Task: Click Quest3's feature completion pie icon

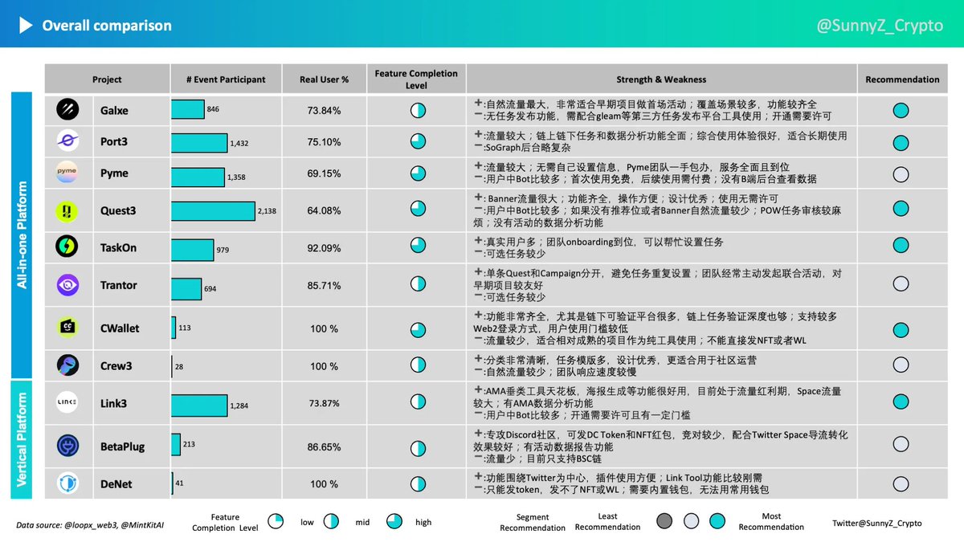Action: tap(418, 209)
